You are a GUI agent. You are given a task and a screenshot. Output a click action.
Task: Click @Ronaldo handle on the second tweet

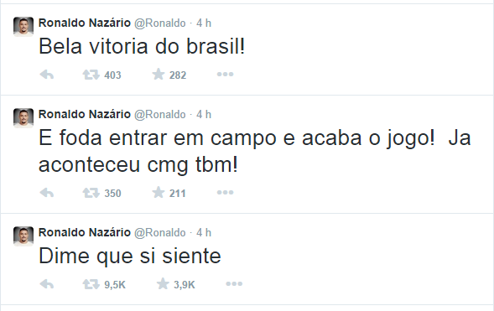160,114
